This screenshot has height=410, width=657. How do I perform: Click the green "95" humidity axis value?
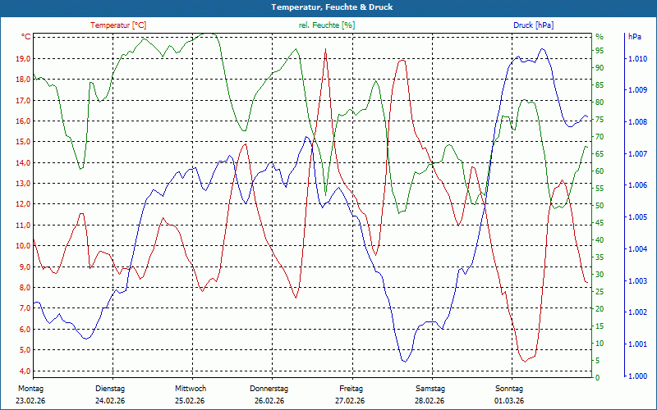(600, 51)
